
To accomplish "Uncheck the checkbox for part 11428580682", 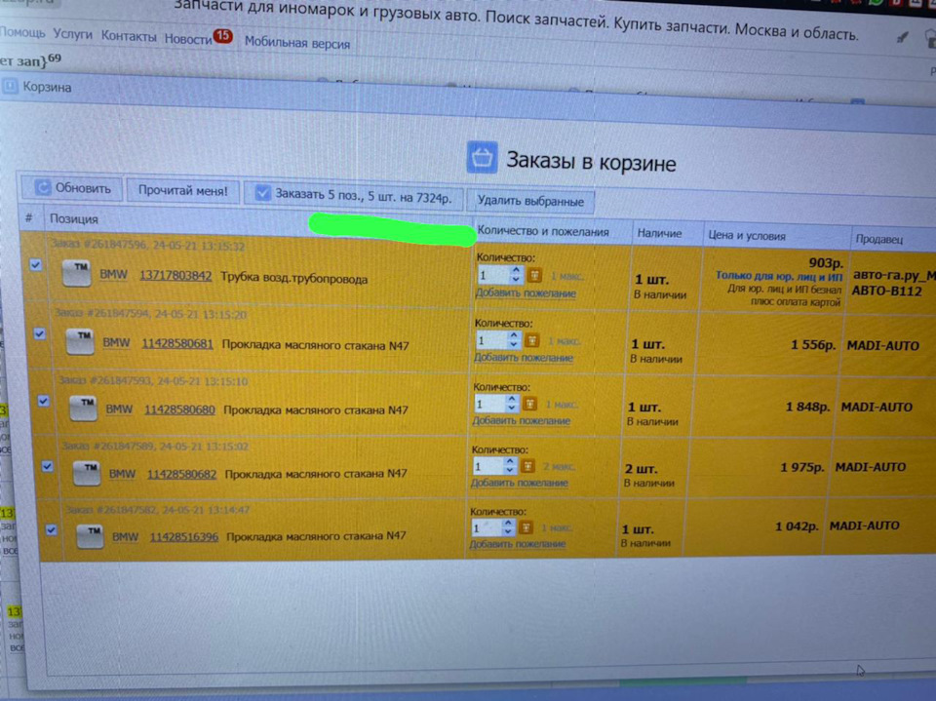I will click(x=47, y=466).
